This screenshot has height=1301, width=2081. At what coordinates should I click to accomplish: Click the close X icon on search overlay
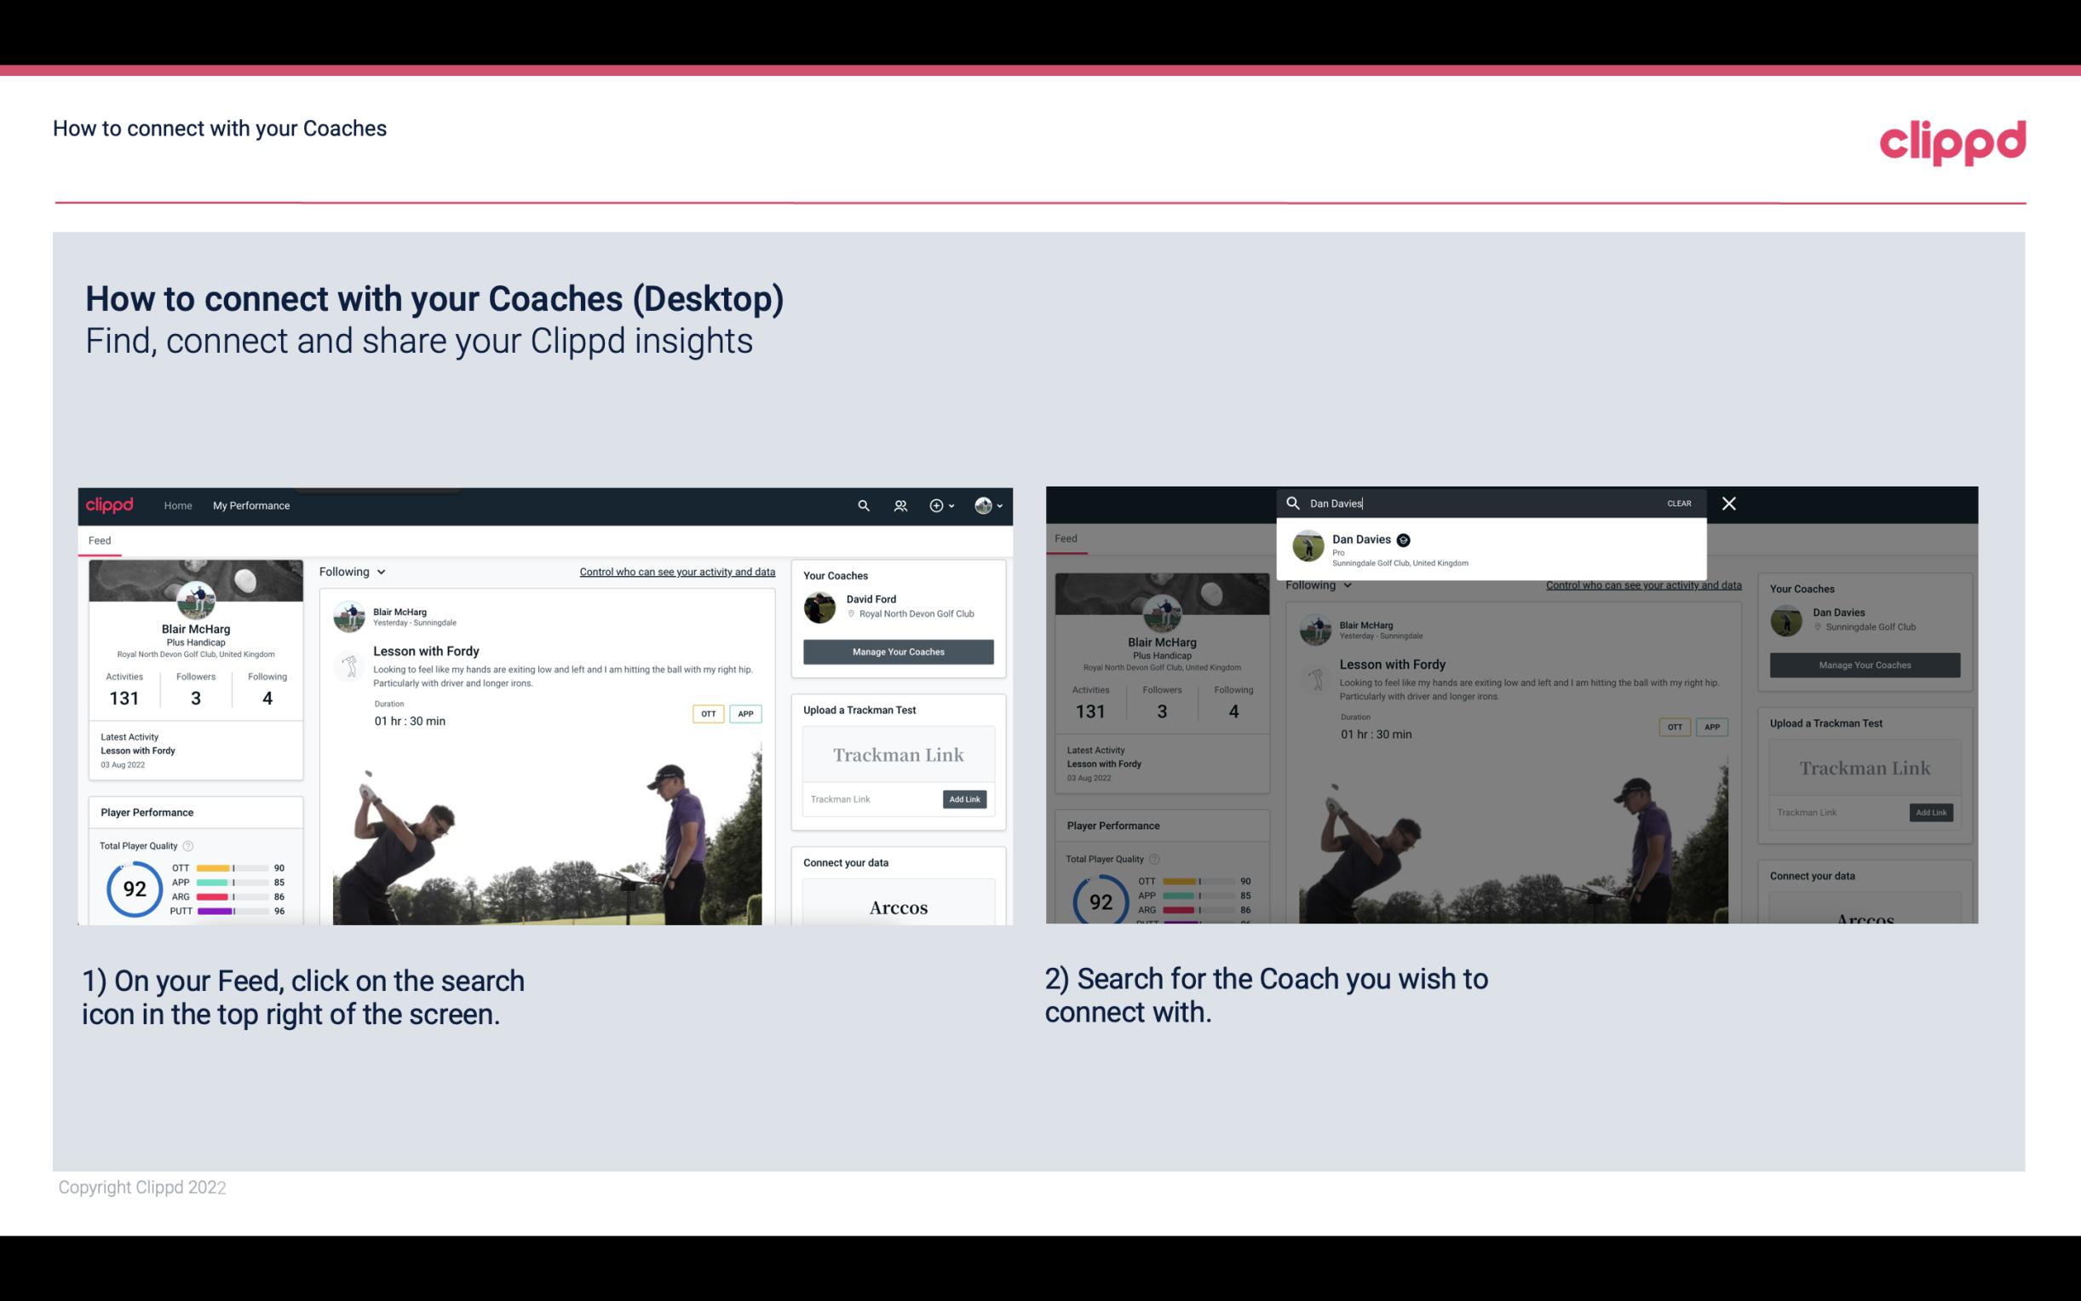[x=1727, y=502]
